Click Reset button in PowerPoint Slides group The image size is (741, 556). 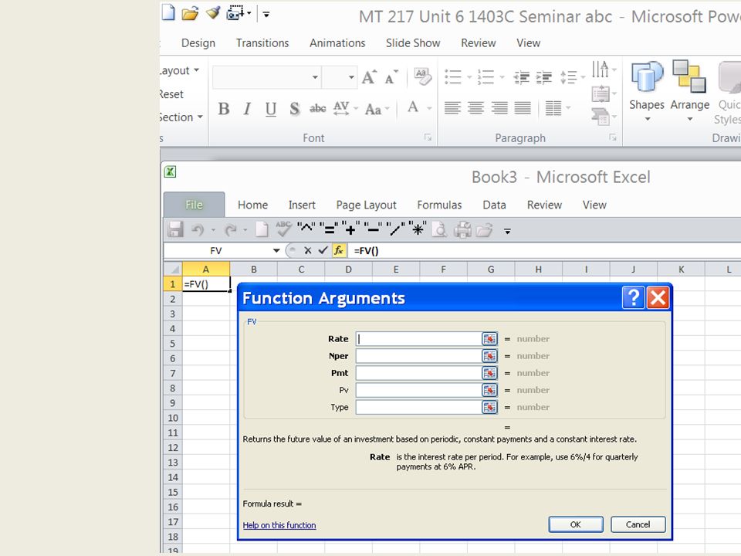pyautogui.click(x=171, y=94)
